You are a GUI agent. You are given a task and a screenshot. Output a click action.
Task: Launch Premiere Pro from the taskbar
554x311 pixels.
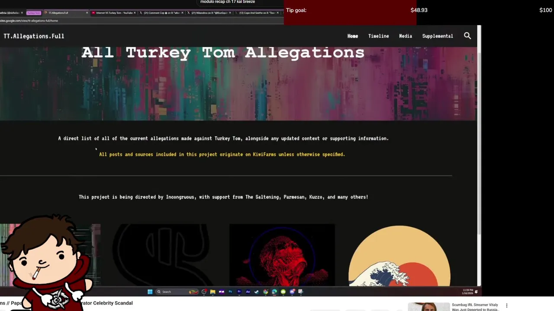[239, 292]
